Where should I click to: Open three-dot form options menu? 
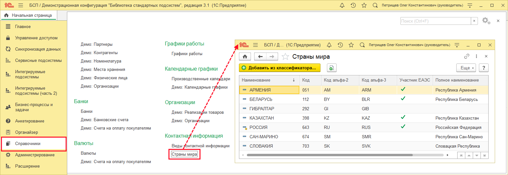476,56
